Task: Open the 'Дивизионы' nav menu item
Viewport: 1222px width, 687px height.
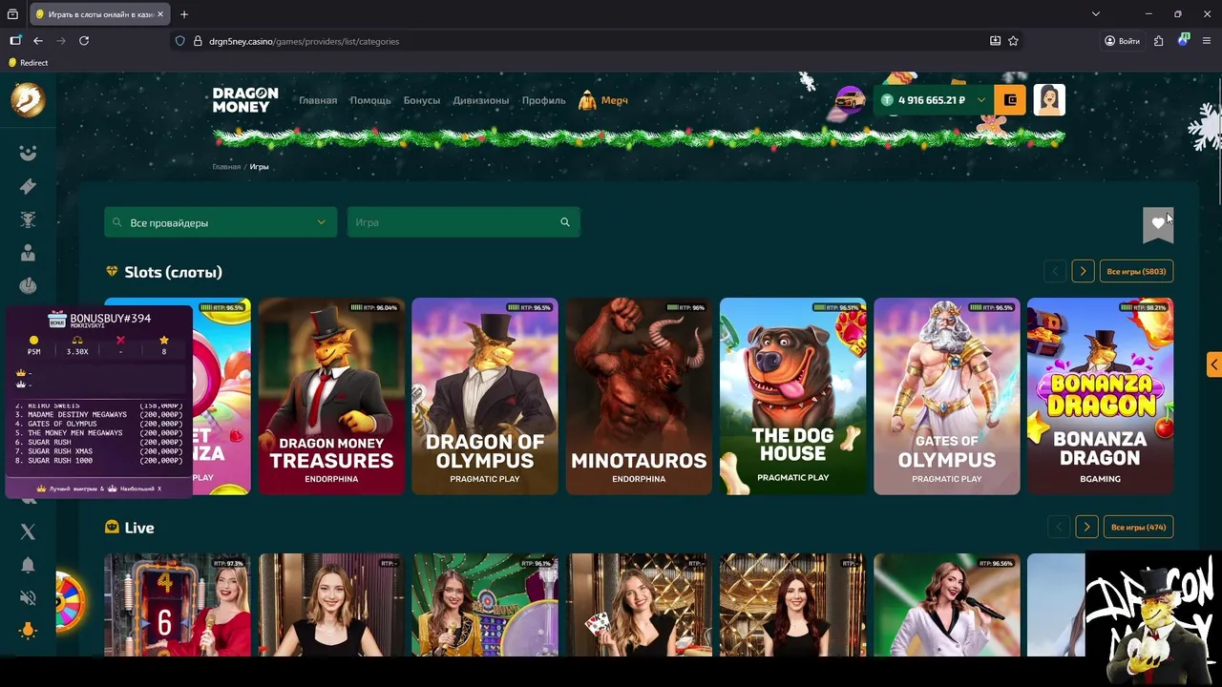Action: [481, 100]
